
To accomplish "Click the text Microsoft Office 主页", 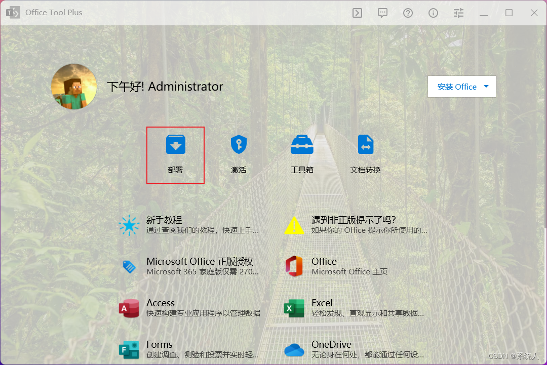I will coord(349,272).
